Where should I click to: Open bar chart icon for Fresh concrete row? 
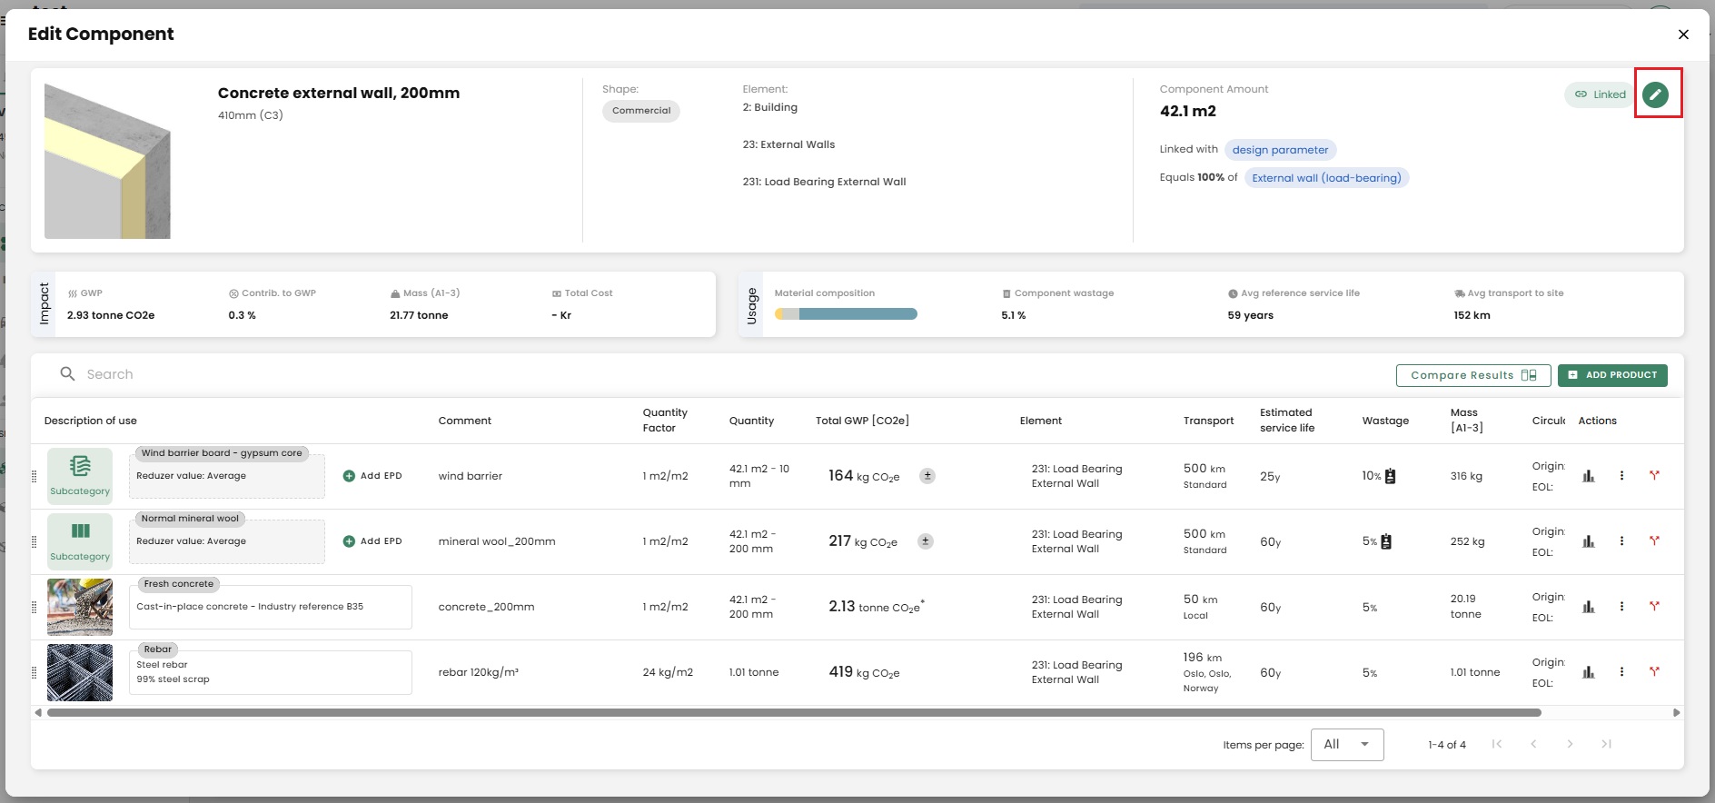(1588, 607)
